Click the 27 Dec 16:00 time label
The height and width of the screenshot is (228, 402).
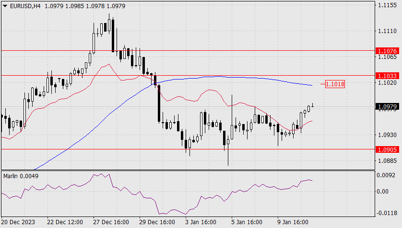[x=111, y=222]
